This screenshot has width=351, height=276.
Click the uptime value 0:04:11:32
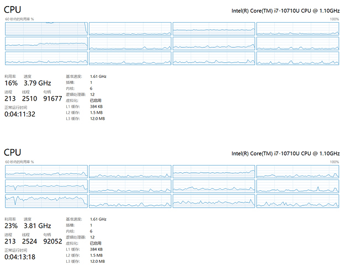point(20,114)
